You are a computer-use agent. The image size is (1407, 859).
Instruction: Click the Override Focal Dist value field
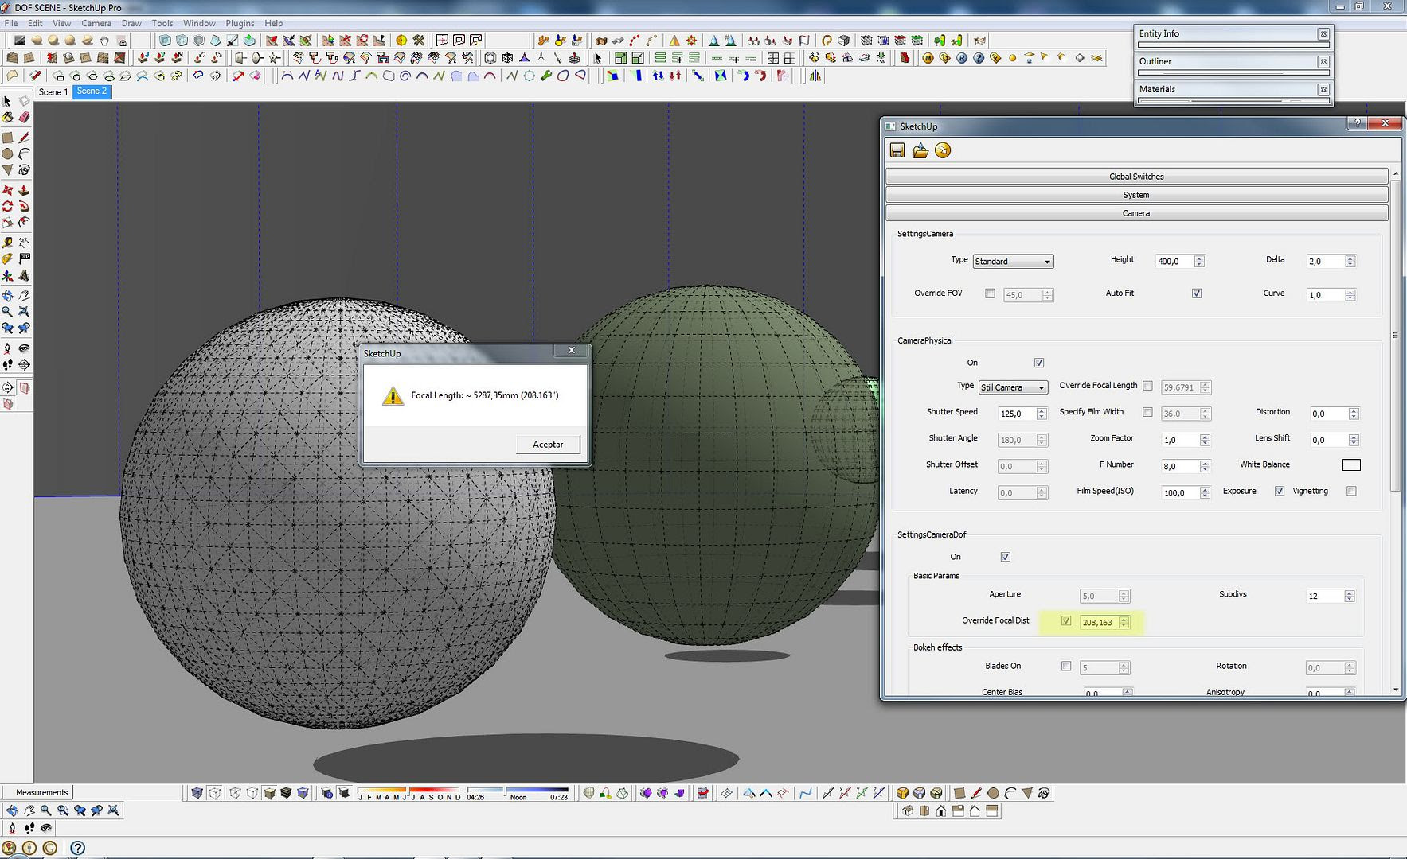(1099, 623)
